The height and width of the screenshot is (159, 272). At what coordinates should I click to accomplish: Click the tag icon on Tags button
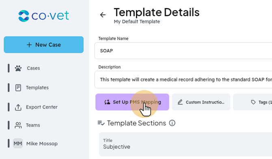point(253,102)
